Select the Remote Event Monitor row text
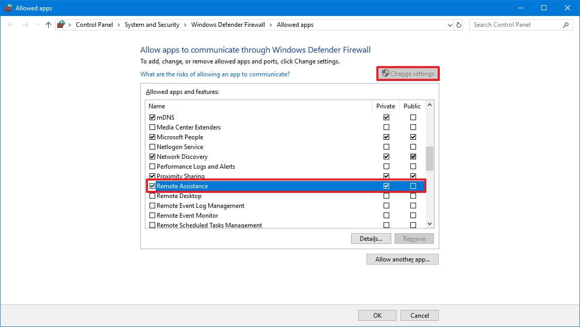Screen dimensions: 580x327 pos(187,215)
